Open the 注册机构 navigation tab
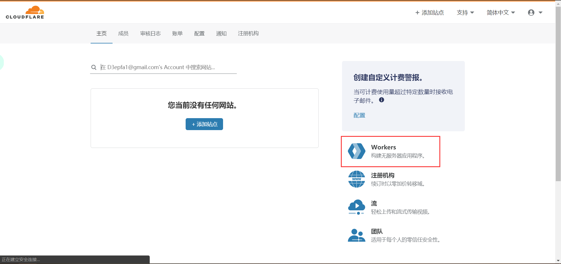Screen dimensions: 561x264 (248, 34)
